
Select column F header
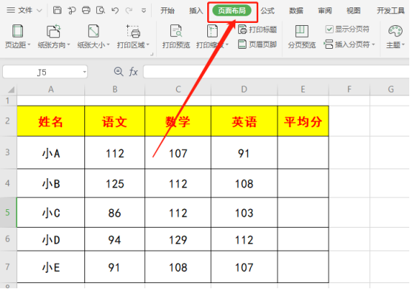[349, 89]
